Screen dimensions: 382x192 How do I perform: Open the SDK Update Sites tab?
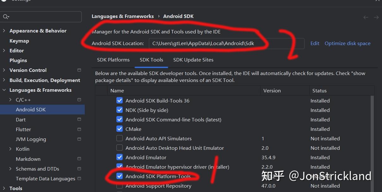(x=193, y=60)
